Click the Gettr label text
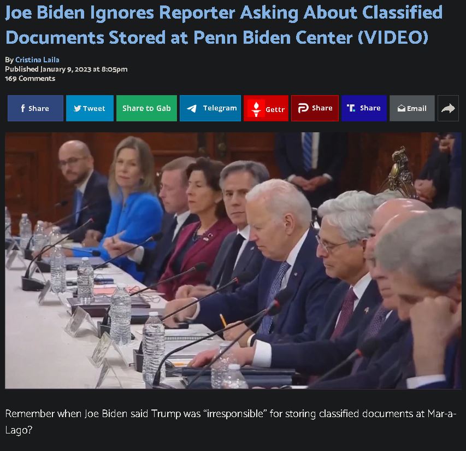466x451 pixels. point(275,110)
